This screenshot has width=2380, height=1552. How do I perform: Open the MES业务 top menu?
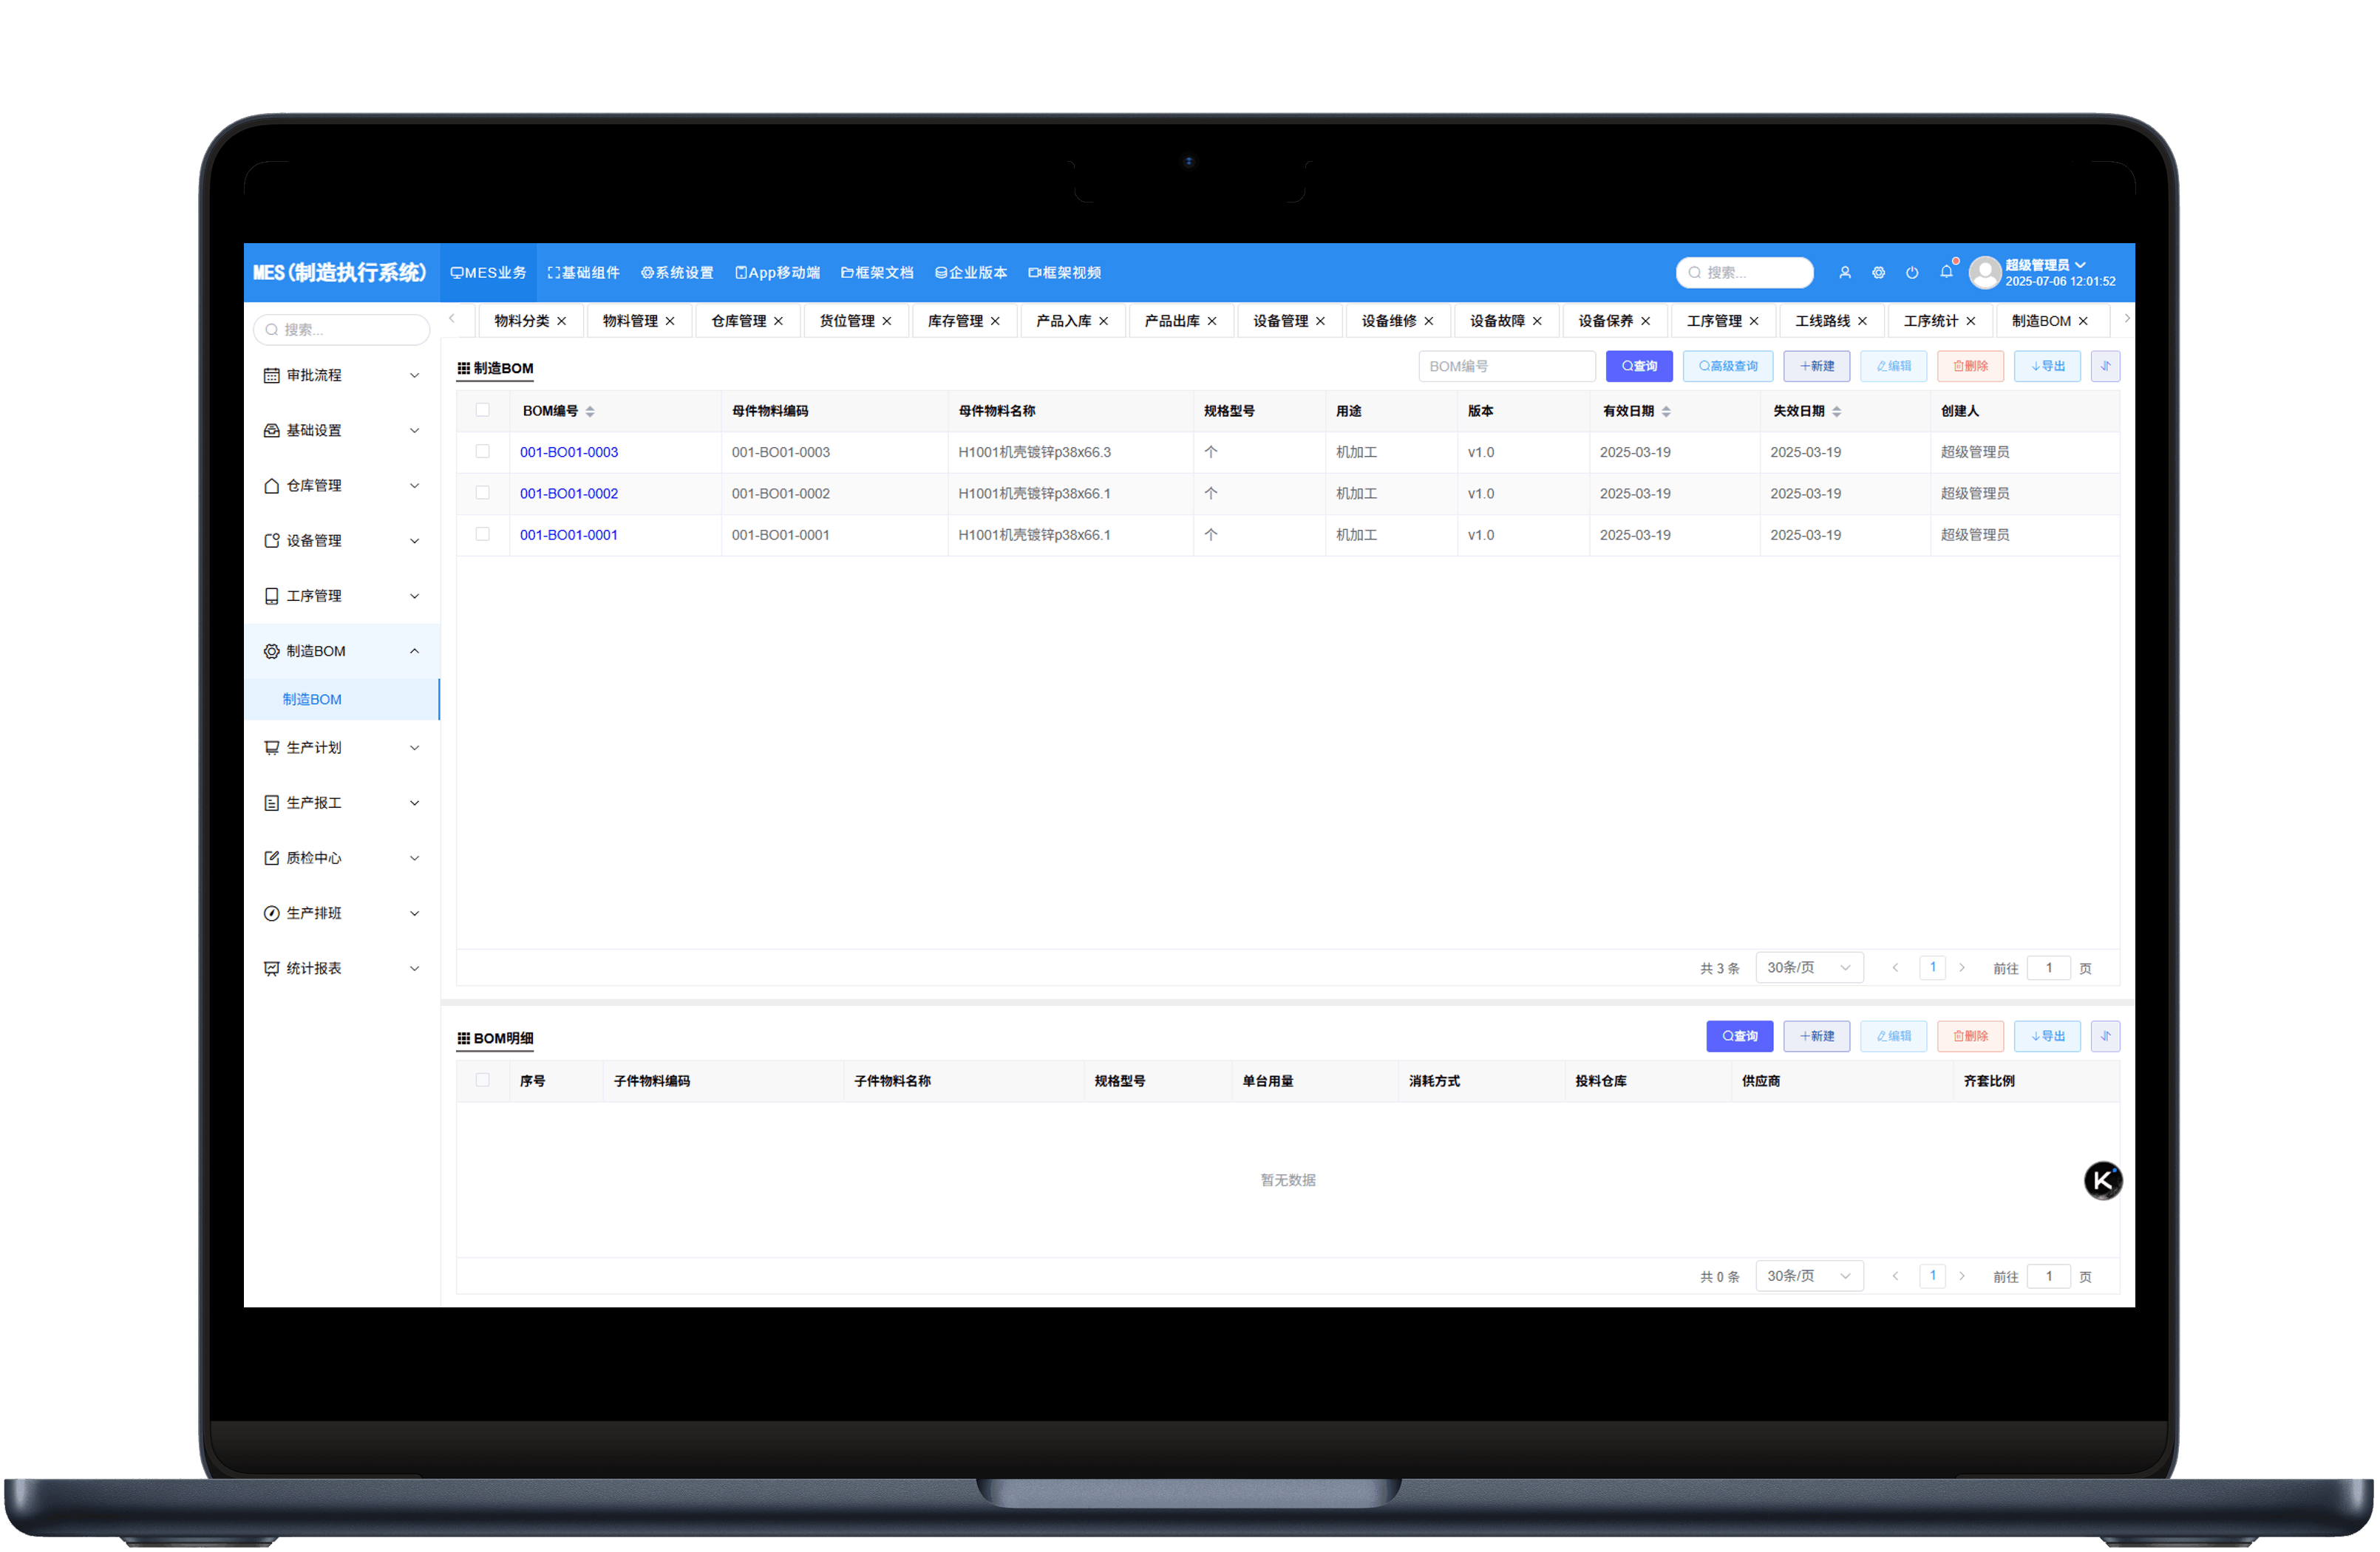[488, 273]
